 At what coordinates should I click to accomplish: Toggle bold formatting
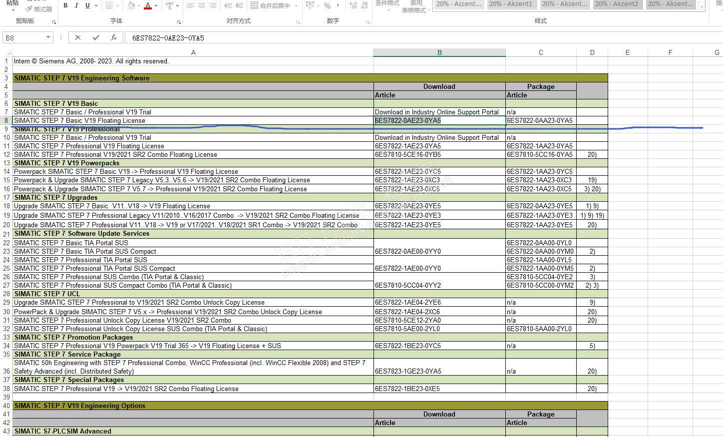point(65,5)
